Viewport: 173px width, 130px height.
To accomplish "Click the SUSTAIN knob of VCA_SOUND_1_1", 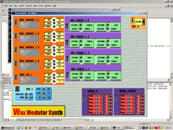I will click(x=107, y=74).
